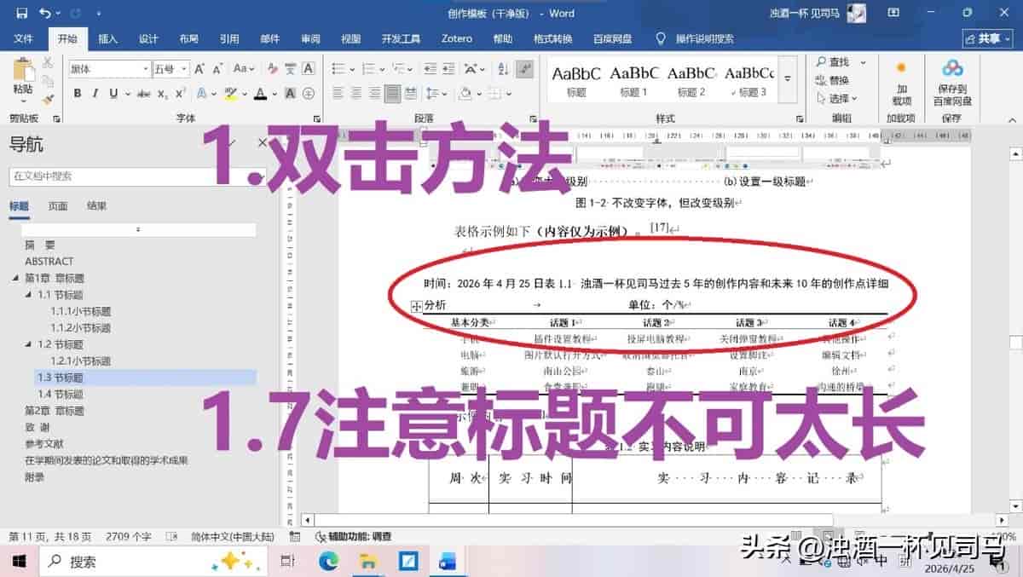Click the Add-ins (加载项) icon
The height and width of the screenshot is (577, 1023).
pyautogui.click(x=901, y=68)
